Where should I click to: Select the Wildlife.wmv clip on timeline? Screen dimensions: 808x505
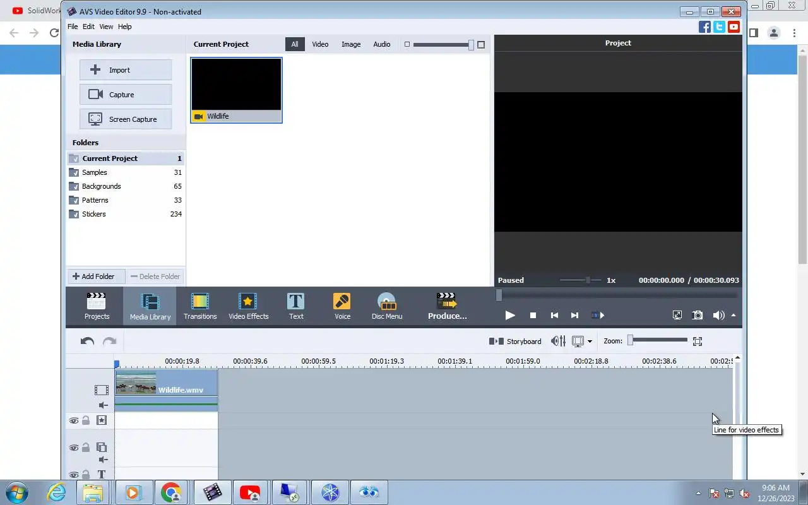coord(167,390)
